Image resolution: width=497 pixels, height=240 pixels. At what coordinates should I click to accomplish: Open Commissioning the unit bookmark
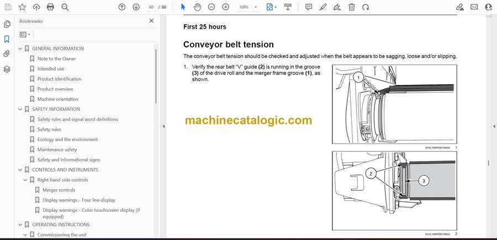click(x=62, y=235)
